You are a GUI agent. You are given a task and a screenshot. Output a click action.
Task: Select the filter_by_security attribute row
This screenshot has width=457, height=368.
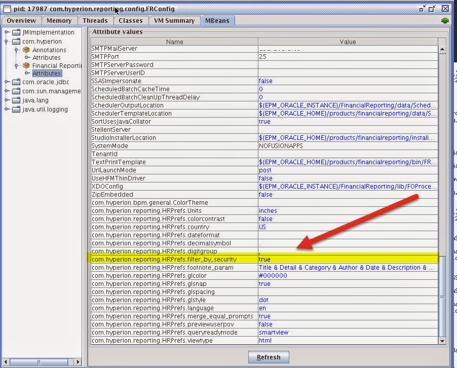[x=264, y=259]
